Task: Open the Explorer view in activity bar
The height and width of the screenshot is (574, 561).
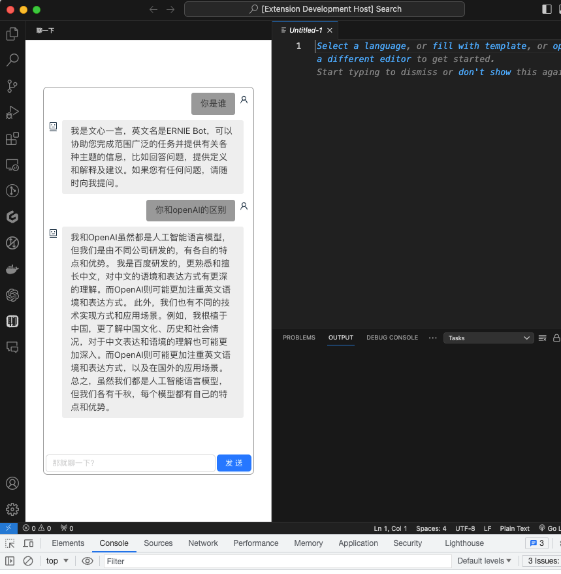Action: tap(12, 34)
